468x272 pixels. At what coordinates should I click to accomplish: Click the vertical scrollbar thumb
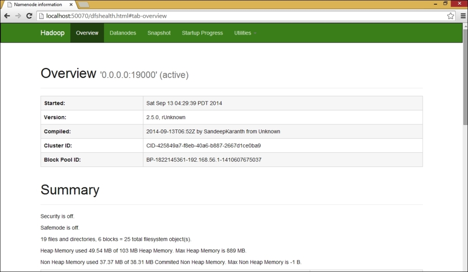(465, 77)
